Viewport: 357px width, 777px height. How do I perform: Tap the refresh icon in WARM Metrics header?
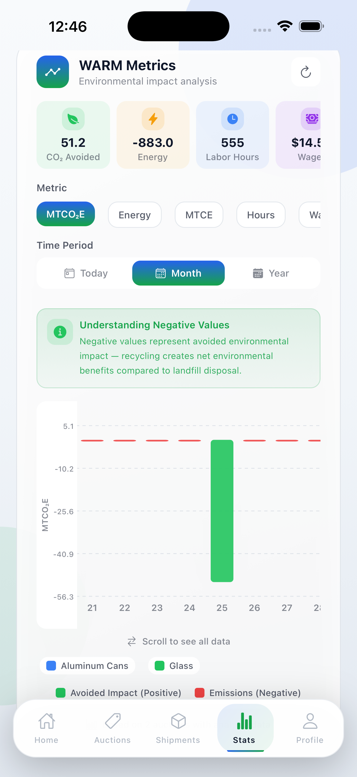[x=306, y=72]
